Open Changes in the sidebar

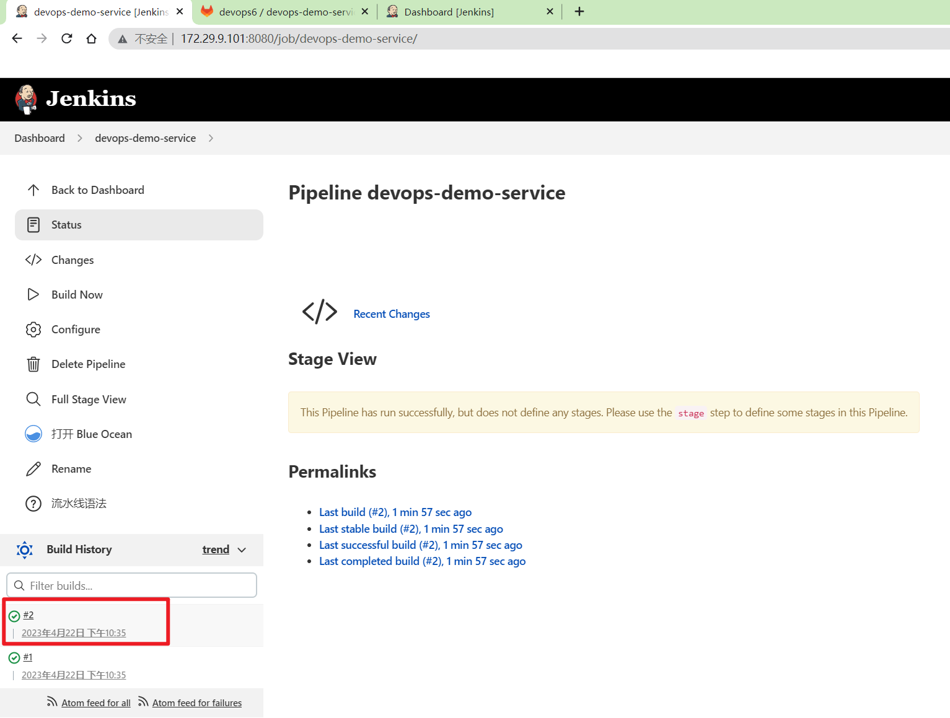click(x=139, y=260)
